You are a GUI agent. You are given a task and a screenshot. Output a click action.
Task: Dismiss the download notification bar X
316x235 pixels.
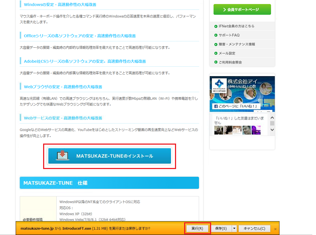coord(275,229)
